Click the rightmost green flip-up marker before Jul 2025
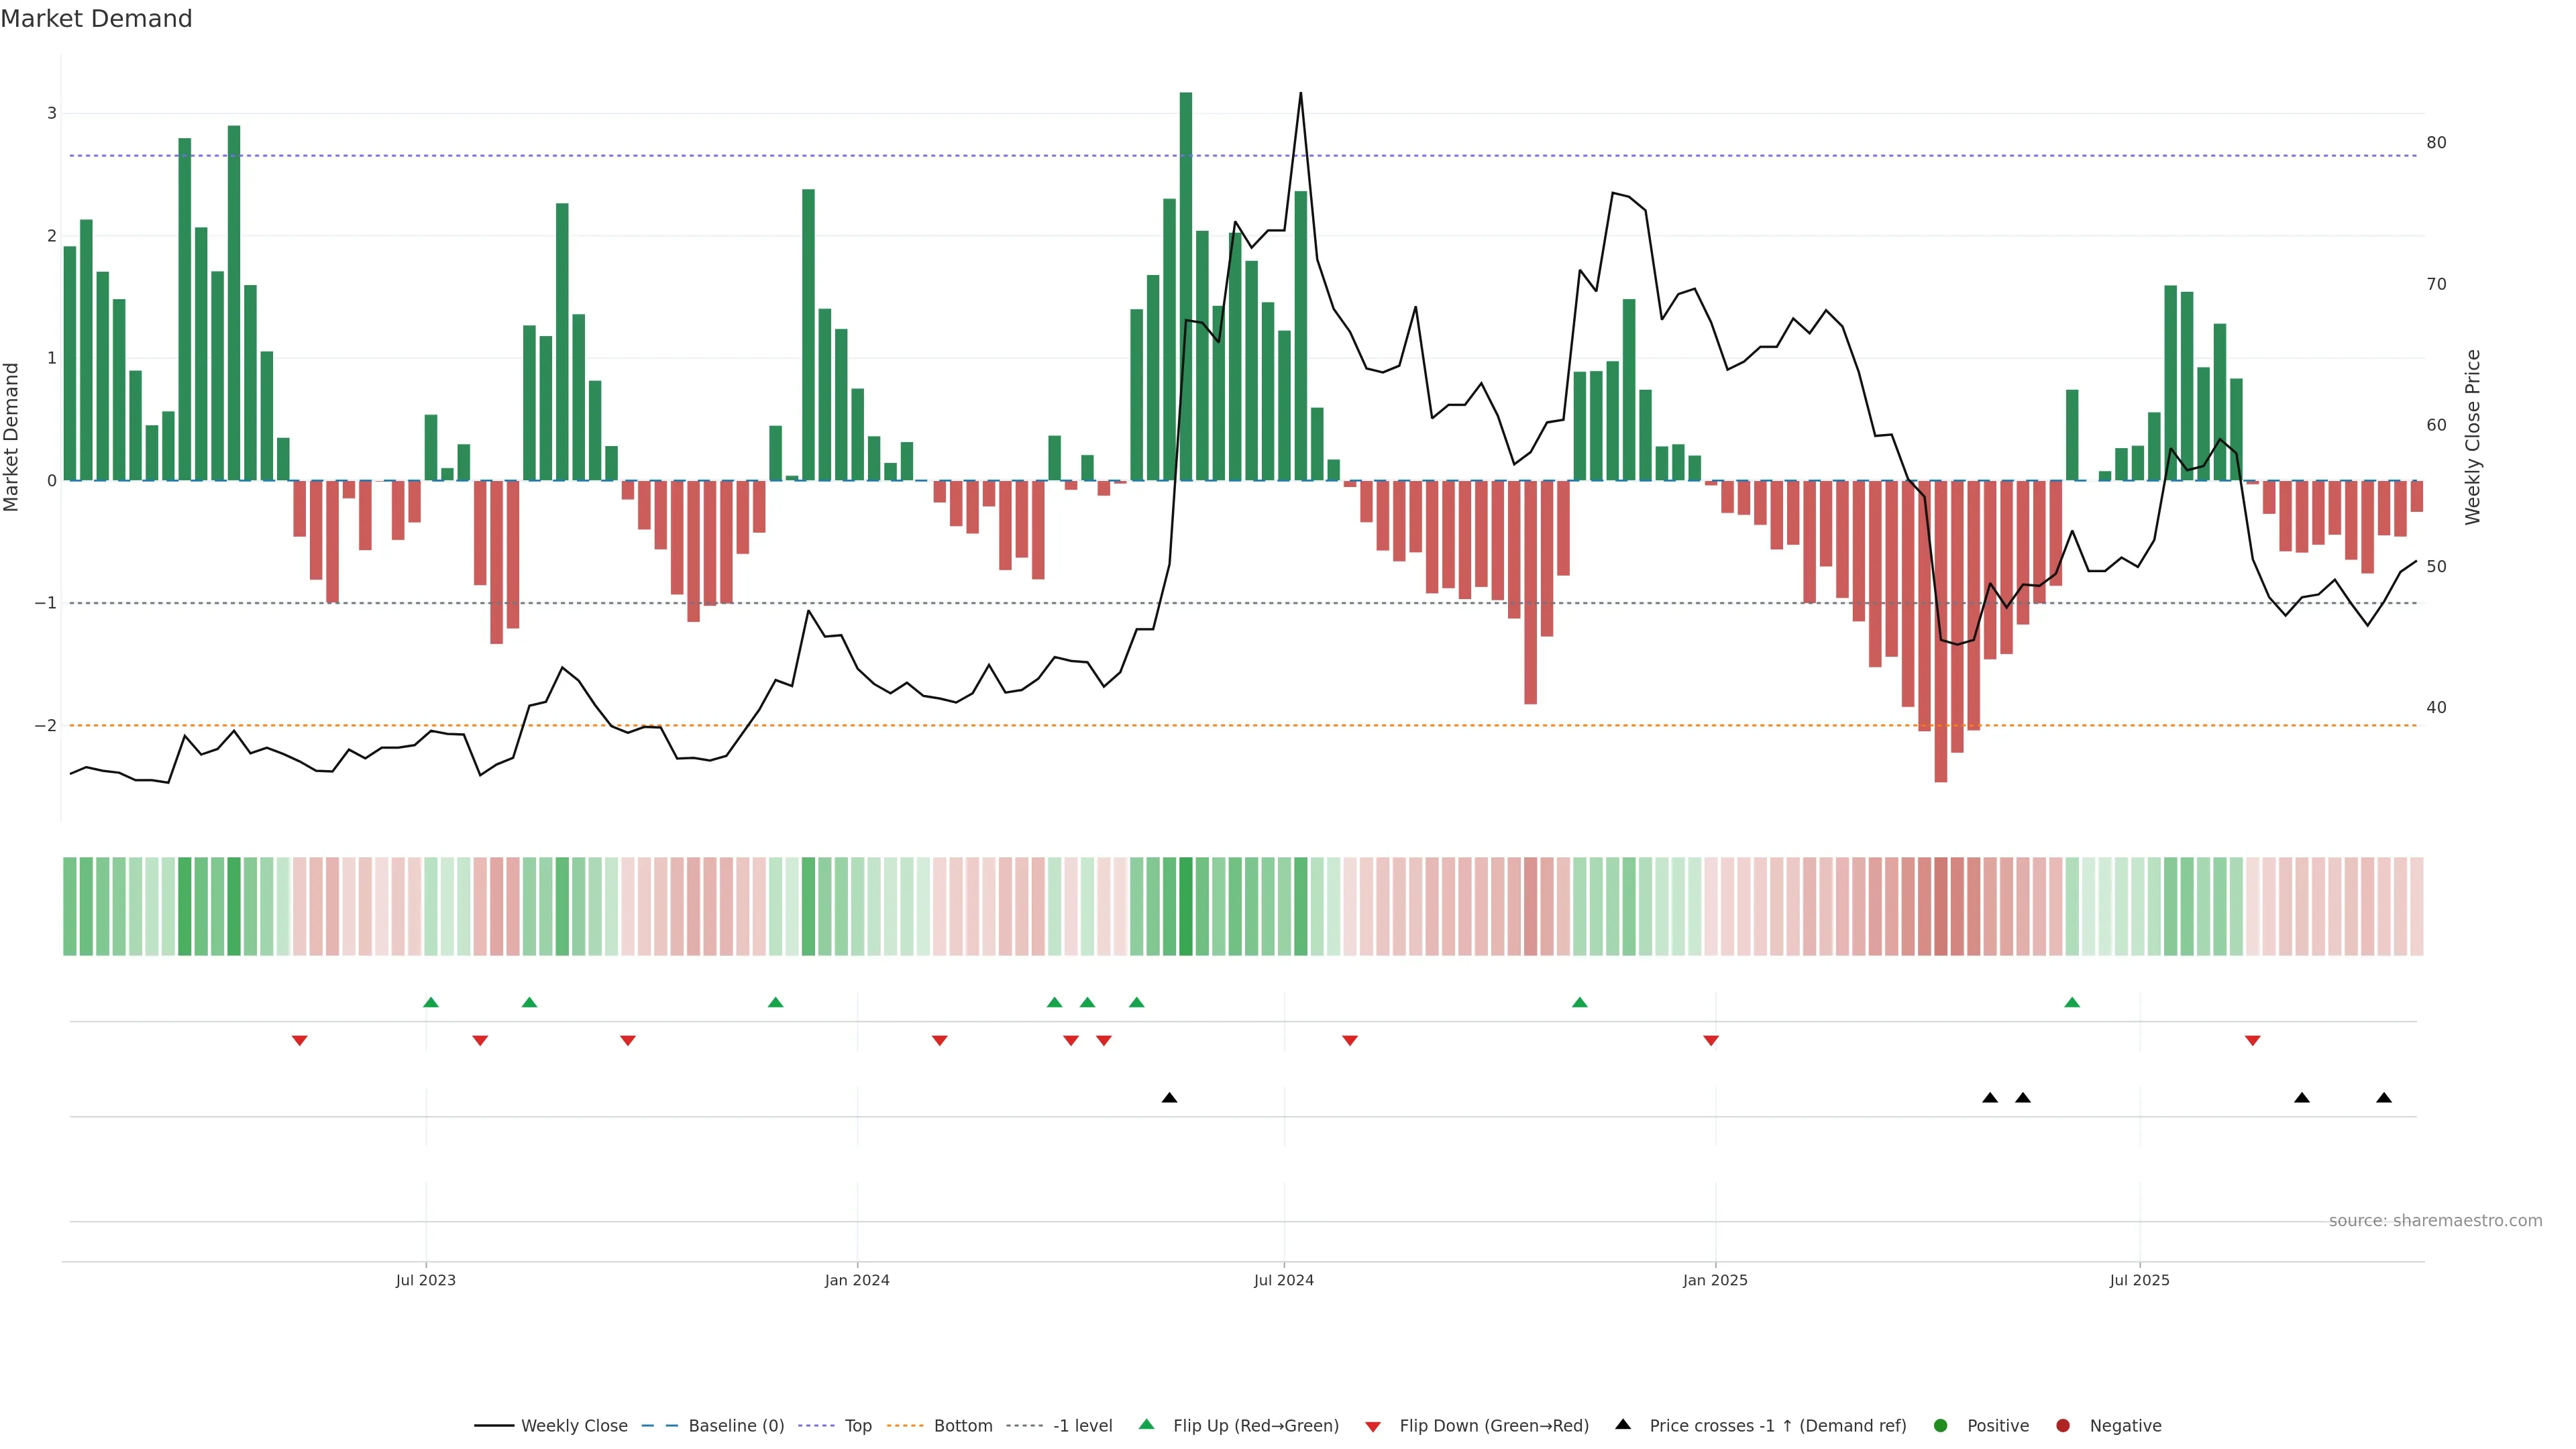The image size is (2576, 1449). click(x=2072, y=1003)
